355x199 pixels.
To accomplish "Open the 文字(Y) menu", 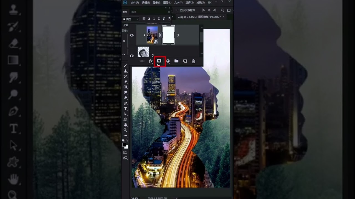I will (x=178, y=2).
